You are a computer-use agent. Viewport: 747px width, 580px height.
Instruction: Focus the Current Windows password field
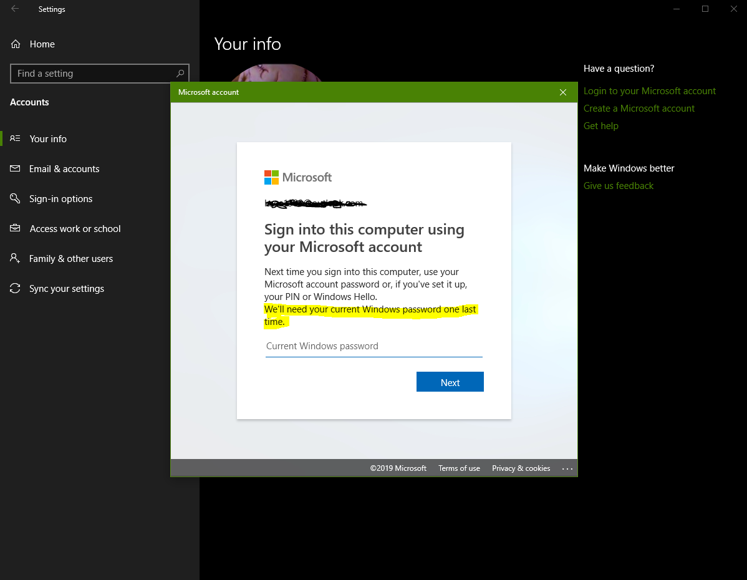[374, 347]
